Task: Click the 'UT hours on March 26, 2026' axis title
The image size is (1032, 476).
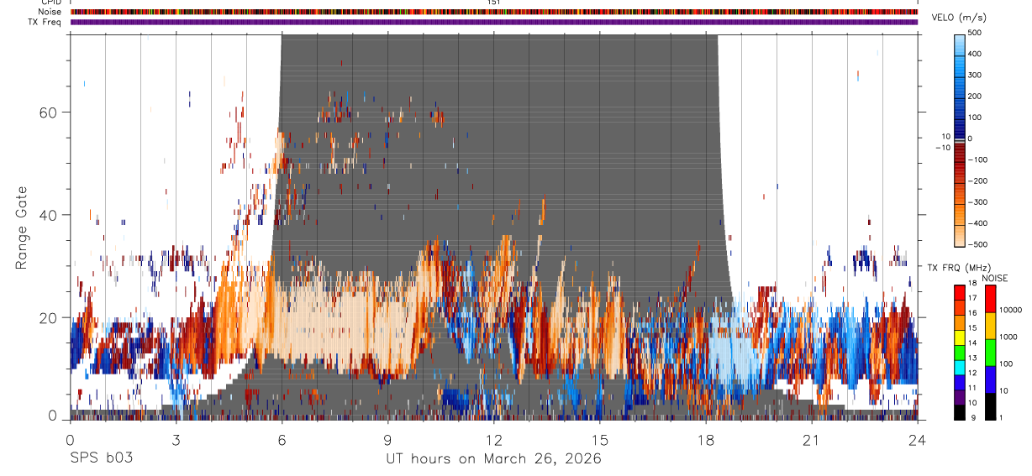Action: pyautogui.click(x=493, y=459)
